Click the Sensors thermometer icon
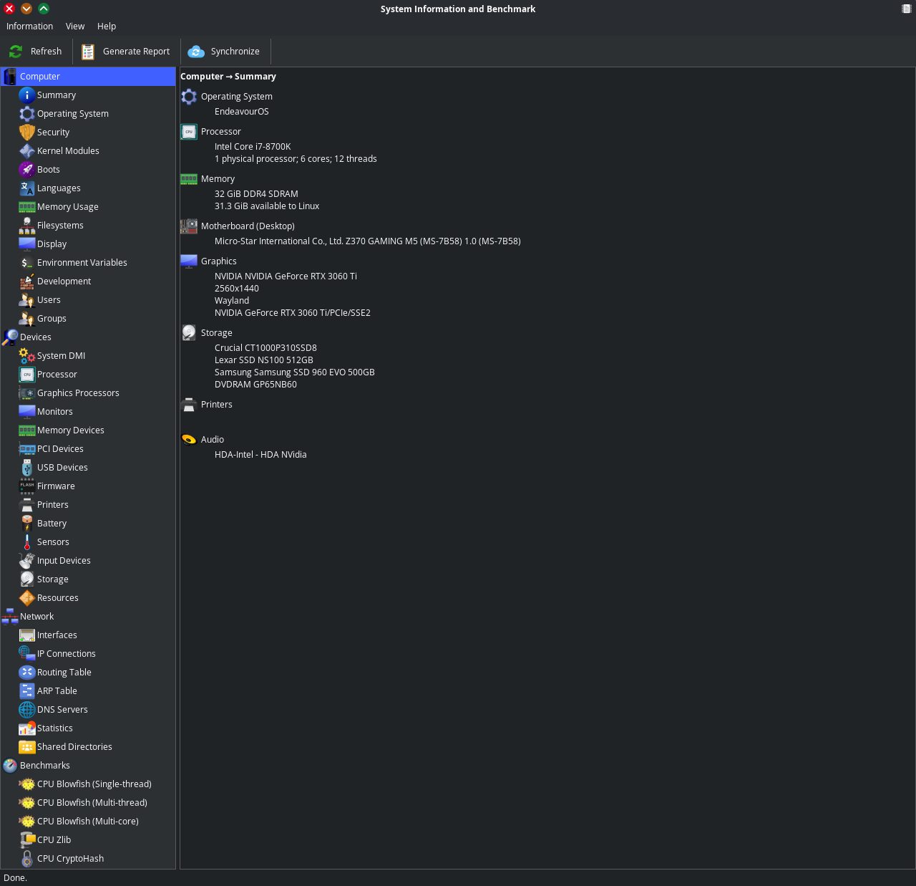This screenshot has width=916, height=886. point(27,542)
